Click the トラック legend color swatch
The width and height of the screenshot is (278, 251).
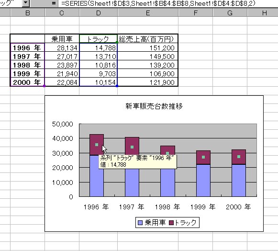click(x=171, y=223)
